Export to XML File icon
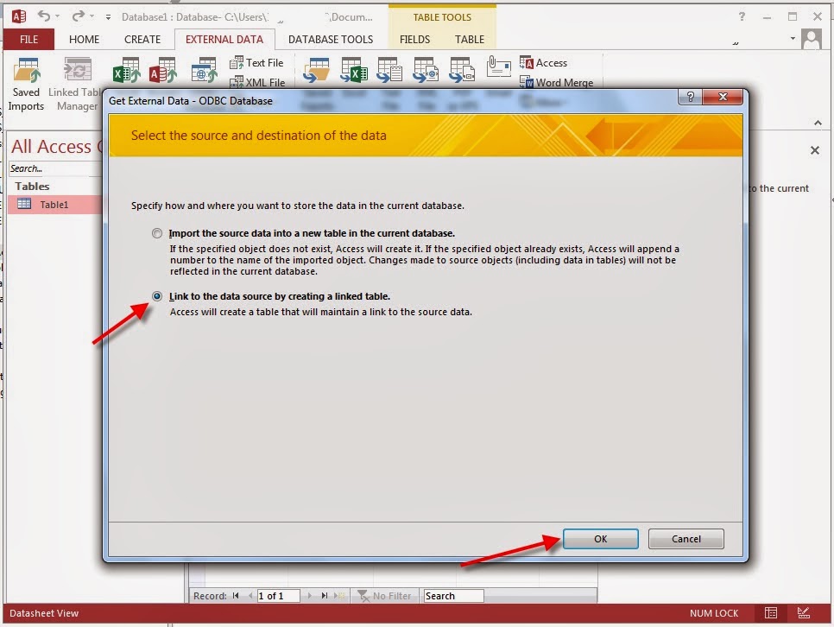Screen dimensions: 834x627 (426, 71)
